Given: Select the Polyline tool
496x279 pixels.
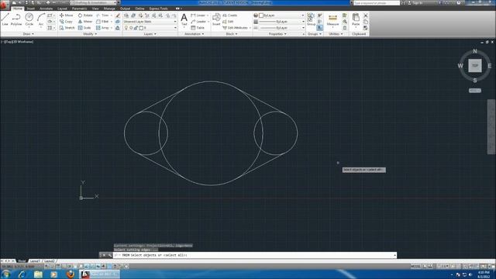Looking at the screenshot, I should coord(16,19).
